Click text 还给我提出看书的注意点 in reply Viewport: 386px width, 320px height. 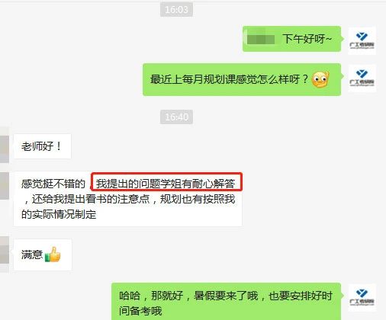[91, 199]
